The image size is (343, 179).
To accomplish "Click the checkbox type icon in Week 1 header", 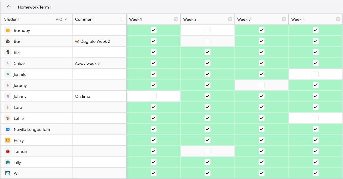I will coord(176,19).
